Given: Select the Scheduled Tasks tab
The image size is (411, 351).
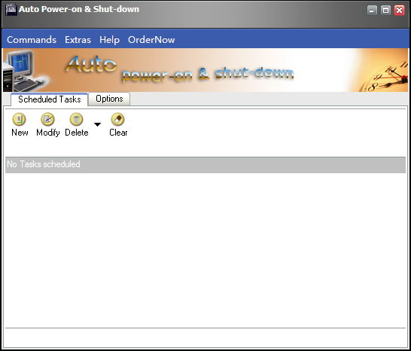Looking at the screenshot, I should [49, 99].
